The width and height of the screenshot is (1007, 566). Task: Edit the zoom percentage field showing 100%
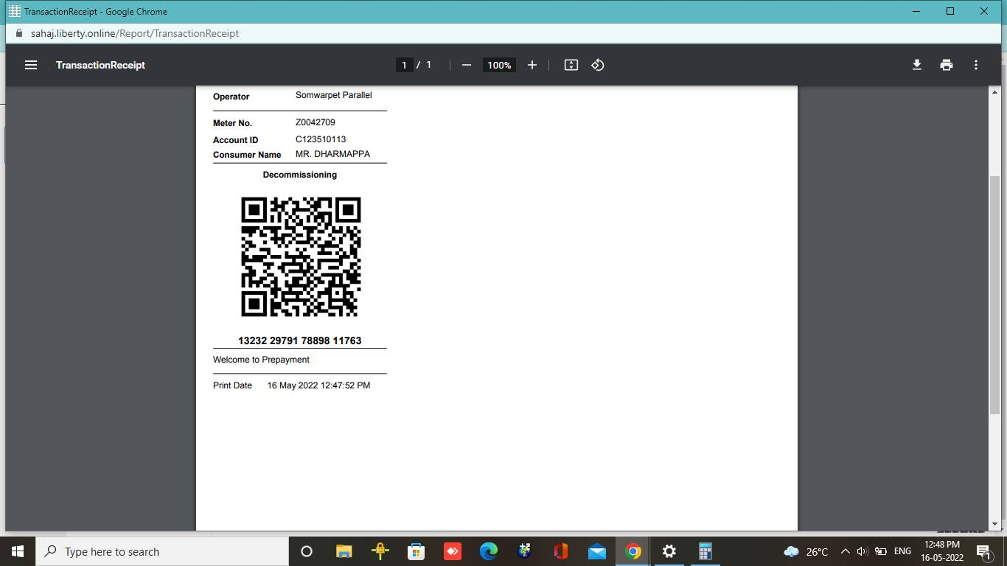499,65
